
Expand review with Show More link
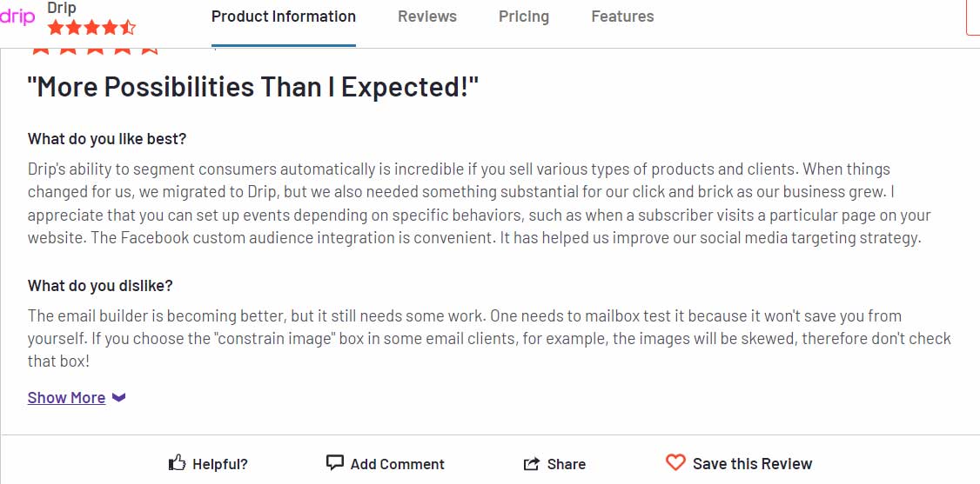[66, 397]
